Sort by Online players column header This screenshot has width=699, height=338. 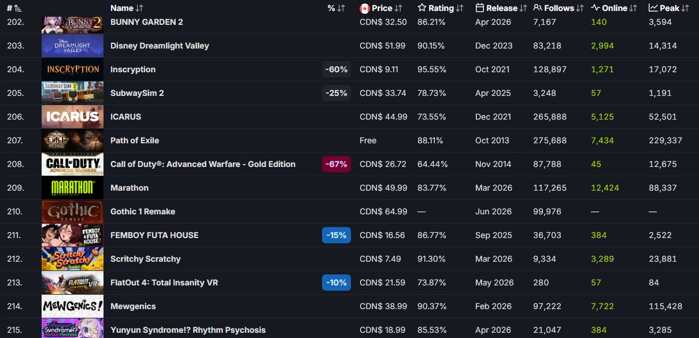[x=613, y=8]
